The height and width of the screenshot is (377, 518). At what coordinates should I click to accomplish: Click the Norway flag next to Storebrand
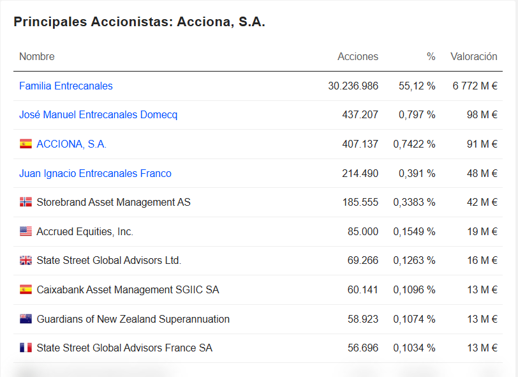coord(26,203)
